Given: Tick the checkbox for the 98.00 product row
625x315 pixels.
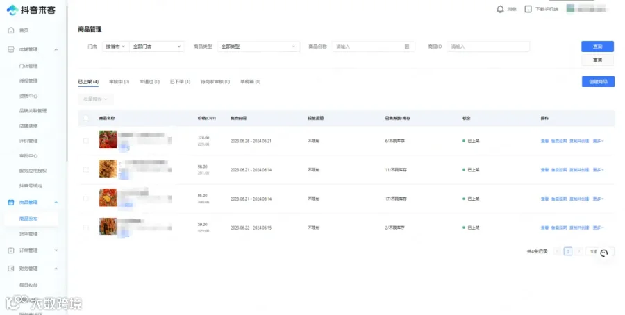Looking at the screenshot, I should pos(85,170).
